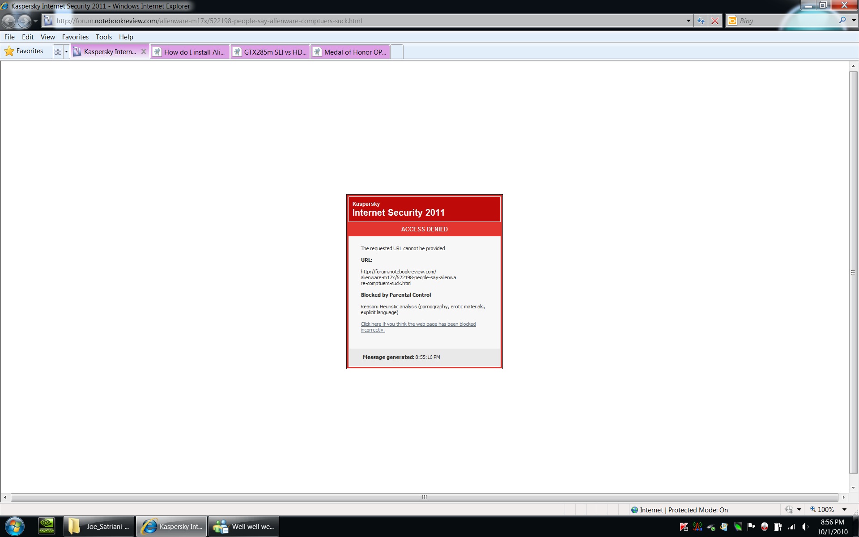The height and width of the screenshot is (537, 859).
Task: Open the File menu
Action: (9, 37)
